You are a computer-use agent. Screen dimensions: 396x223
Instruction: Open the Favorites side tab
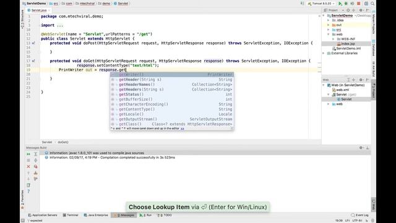click(22, 199)
